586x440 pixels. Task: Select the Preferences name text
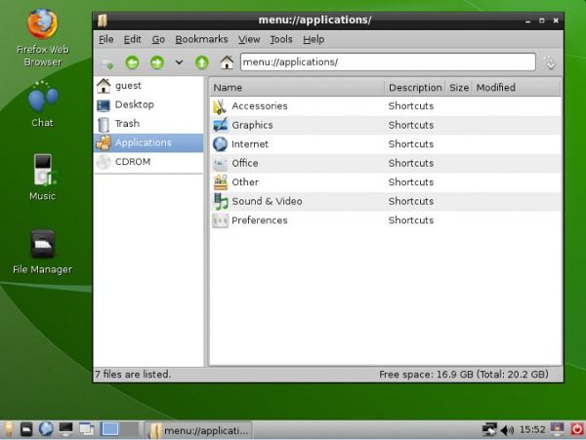pos(260,220)
